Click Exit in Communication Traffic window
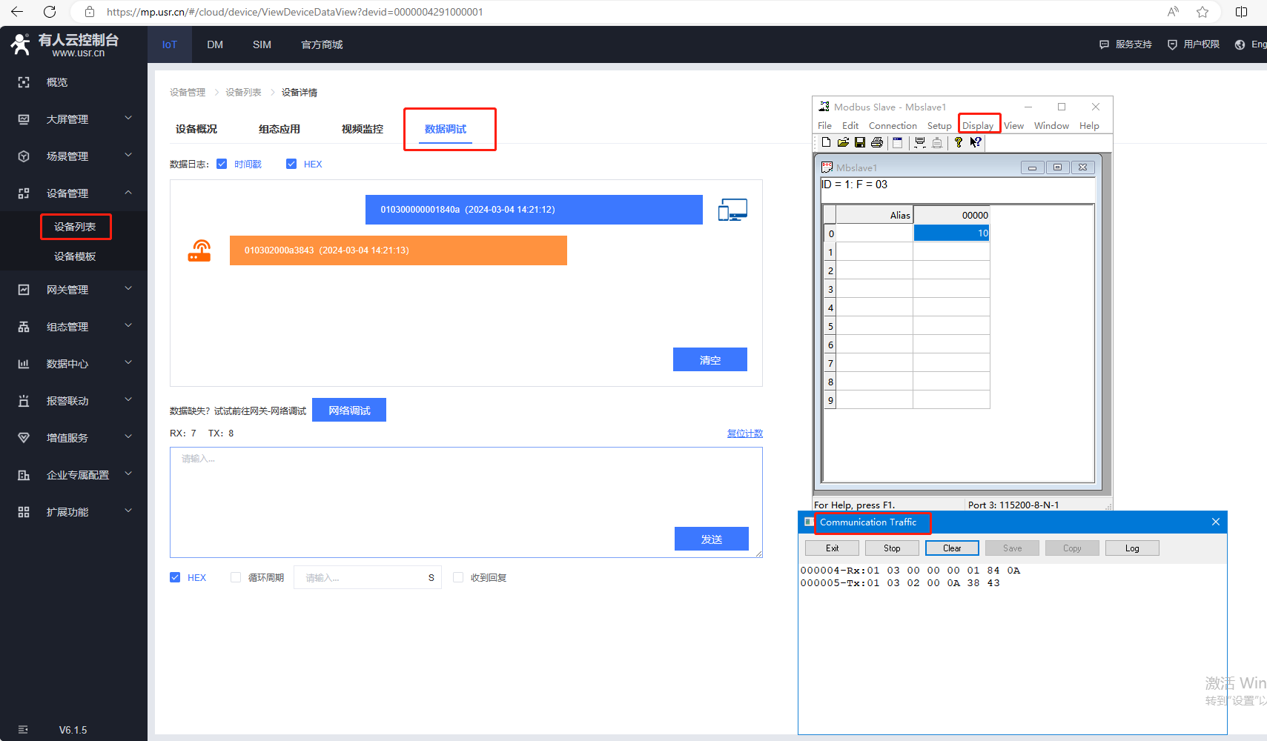Viewport: 1267px width, 741px height. [x=832, y=548]
